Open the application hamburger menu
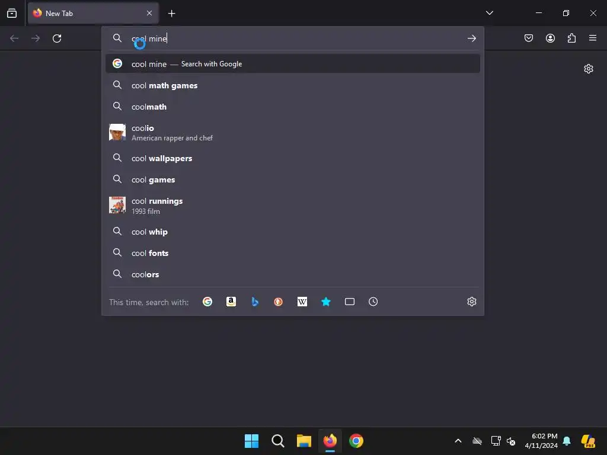Screen dimensions: 607x455 point(593,38)
